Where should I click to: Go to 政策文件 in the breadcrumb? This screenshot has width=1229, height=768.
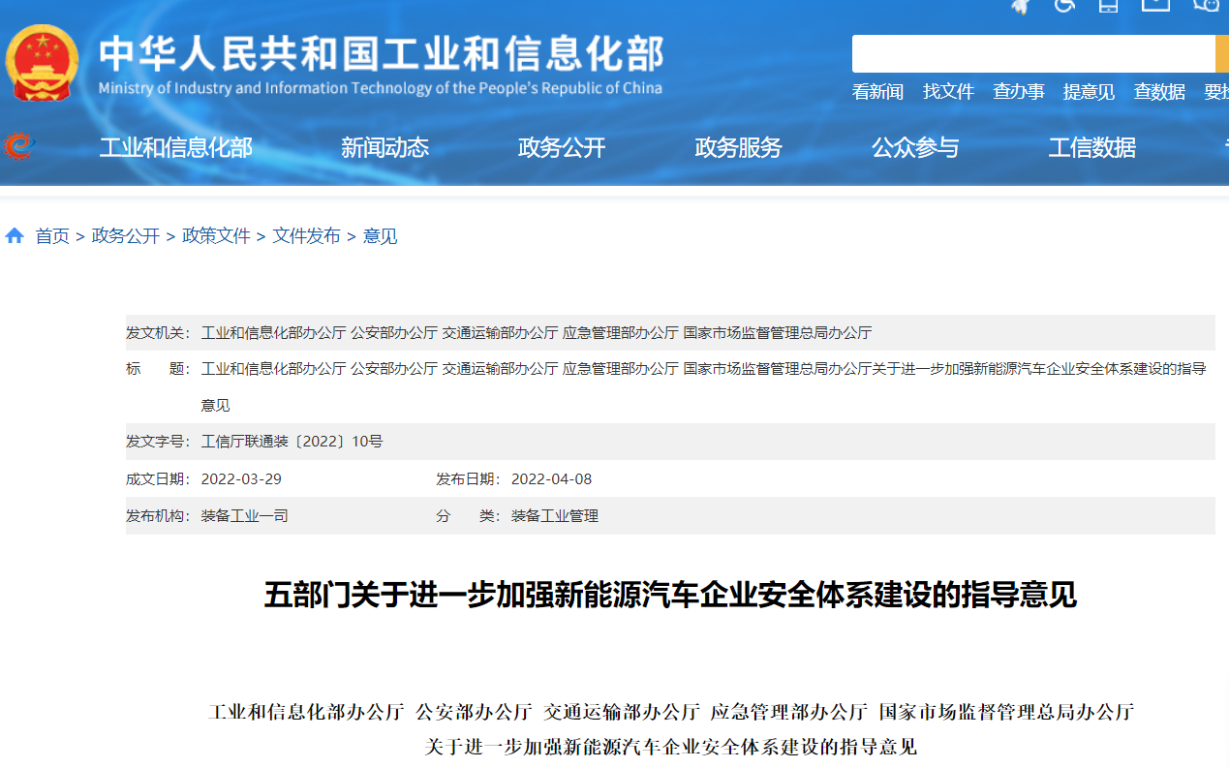pyautogui.click(x=216, y=236)
